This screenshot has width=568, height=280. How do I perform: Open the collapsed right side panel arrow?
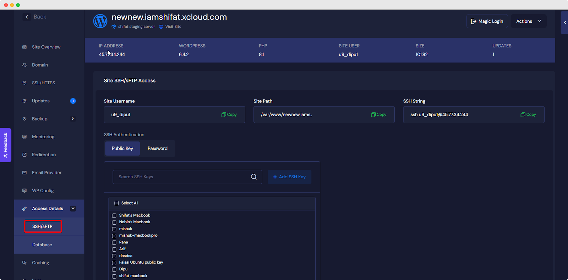[564, 22]
